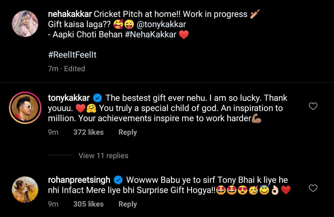Click nehakakkar username in caption
Viewport: 334px width, 217px height.
click(x=70, y=14)
